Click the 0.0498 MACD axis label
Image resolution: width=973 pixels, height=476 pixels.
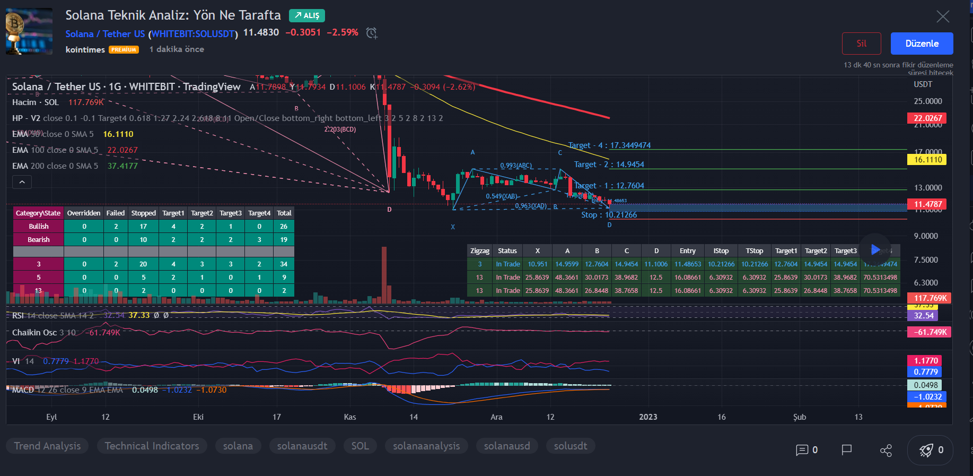tap(925, 385)
